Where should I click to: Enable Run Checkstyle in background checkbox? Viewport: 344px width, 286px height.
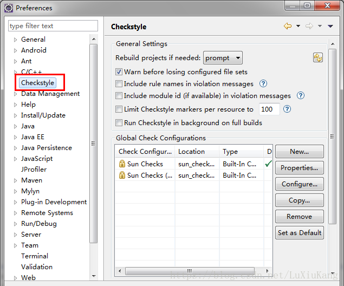point(119,122)
